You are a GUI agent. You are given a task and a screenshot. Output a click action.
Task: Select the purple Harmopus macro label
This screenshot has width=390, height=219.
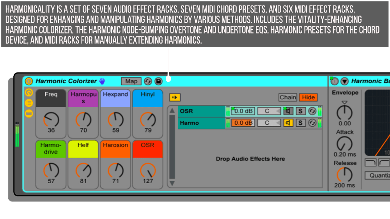pyautogui.click(x=83, y=98)
